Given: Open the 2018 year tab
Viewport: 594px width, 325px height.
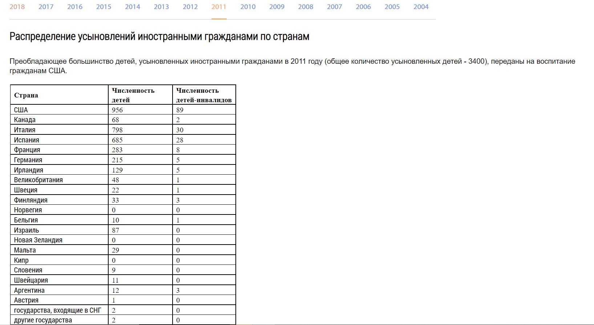Looking at the screenshot, I should [17, 7].
